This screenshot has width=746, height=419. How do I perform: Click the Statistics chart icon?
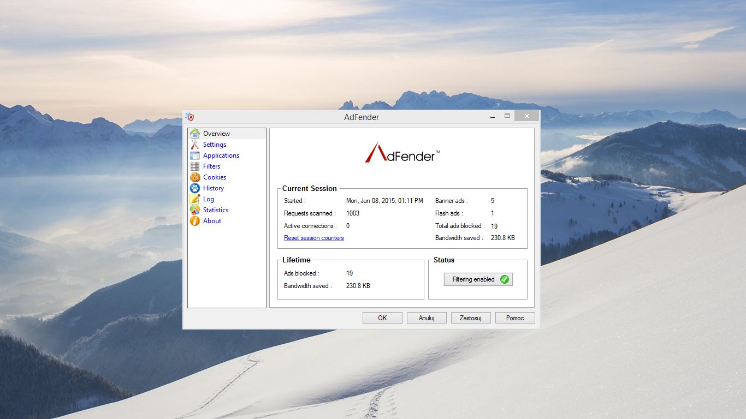click(195, 210)
